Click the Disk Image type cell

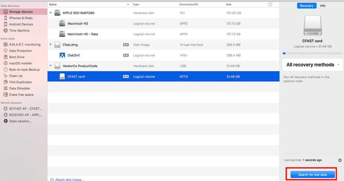141,45
